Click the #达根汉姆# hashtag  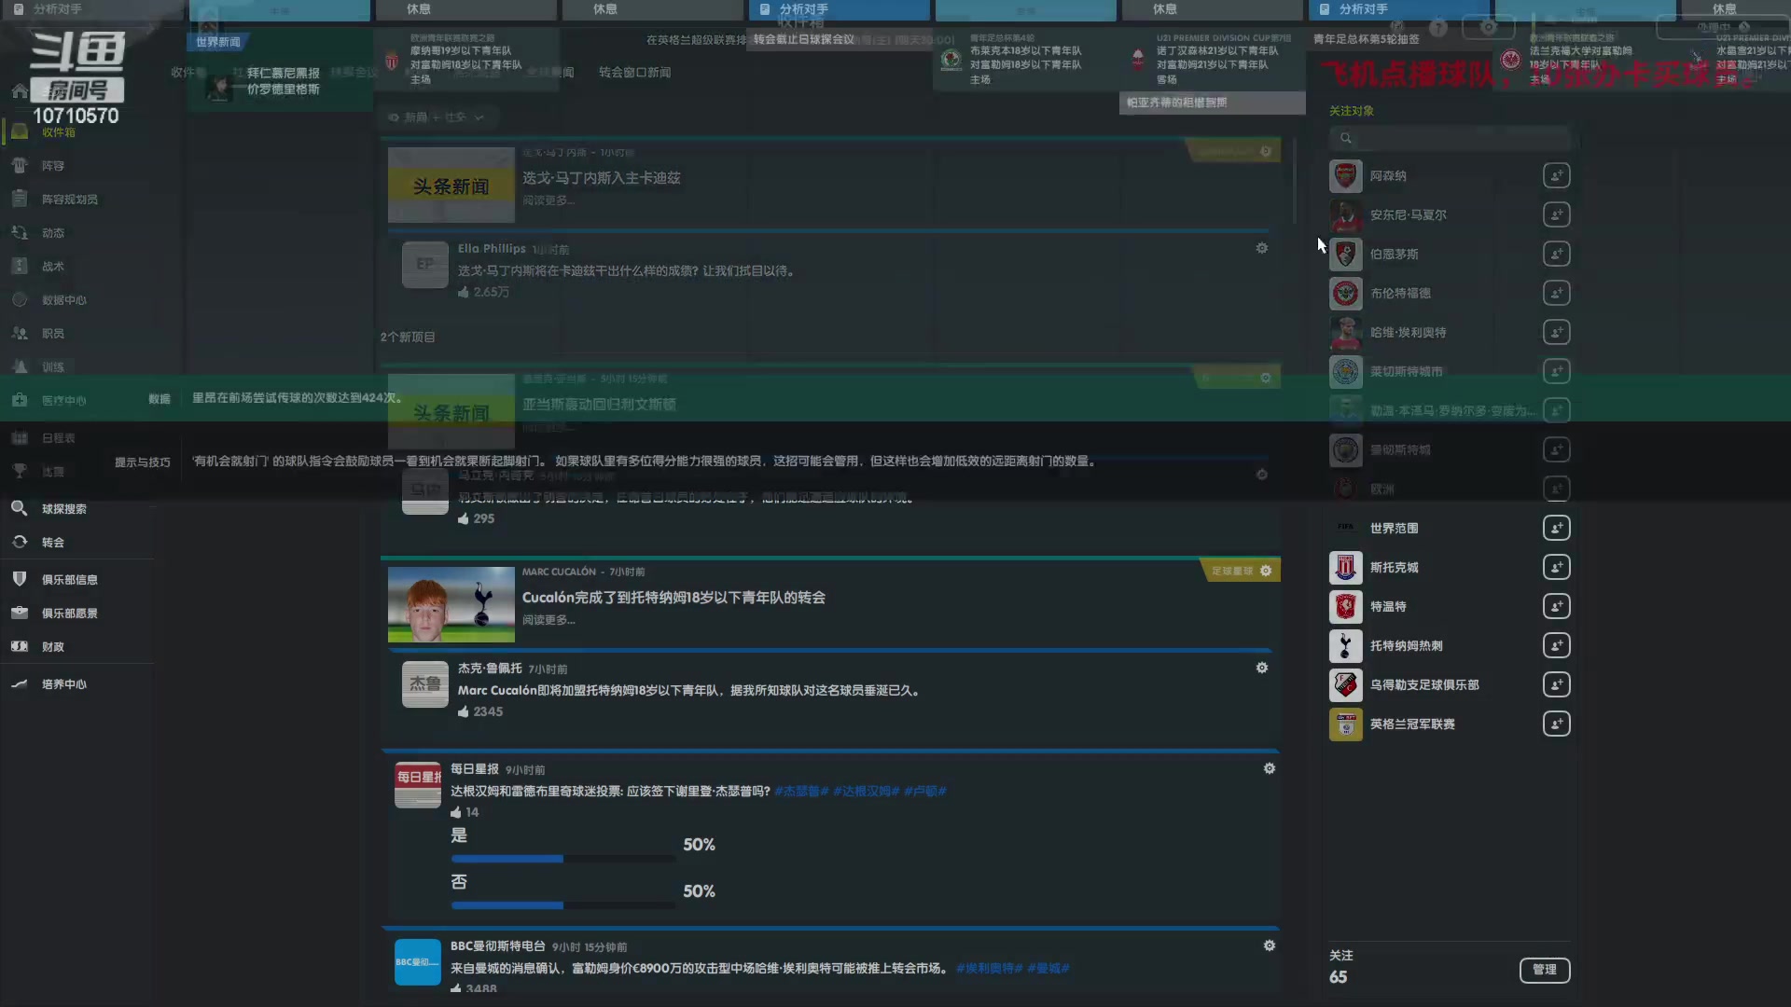pyautogui.click(x=866, y=791)
